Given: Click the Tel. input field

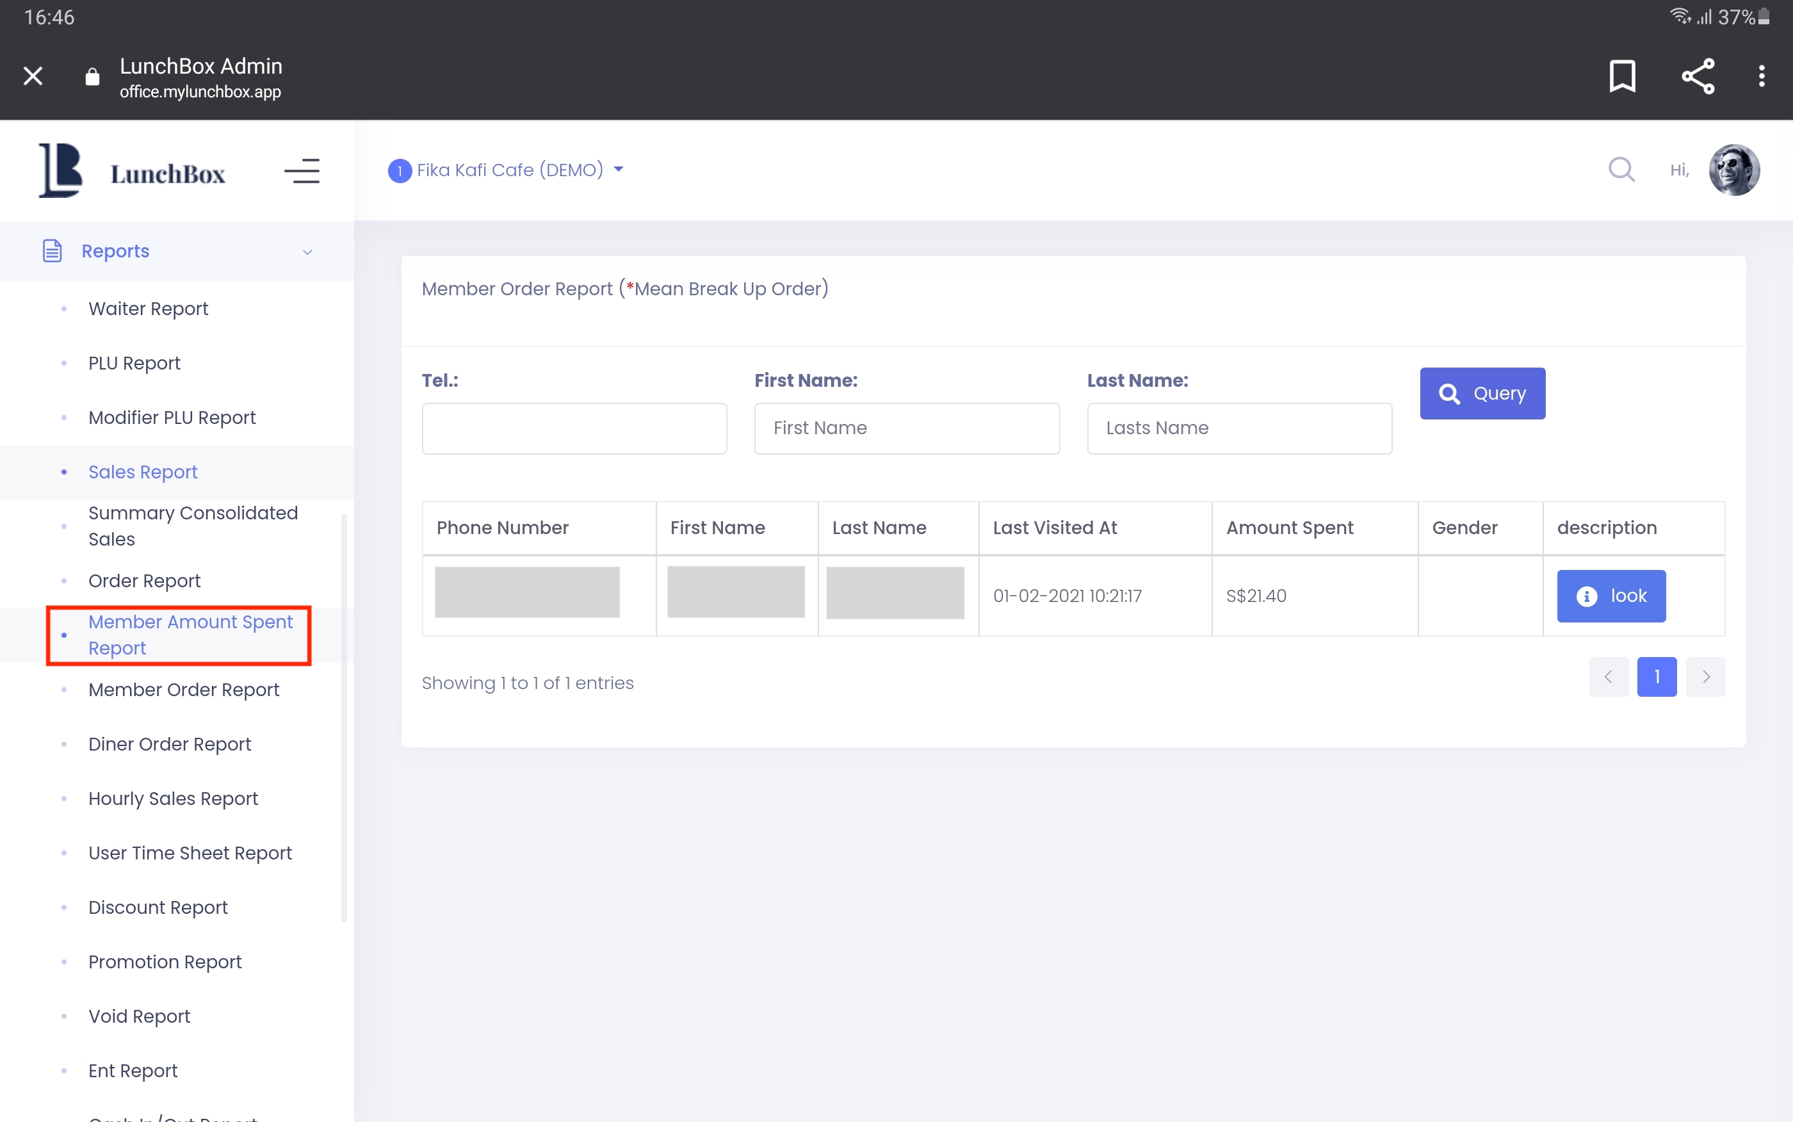Looking at the screenshot, I should [574, 429].
